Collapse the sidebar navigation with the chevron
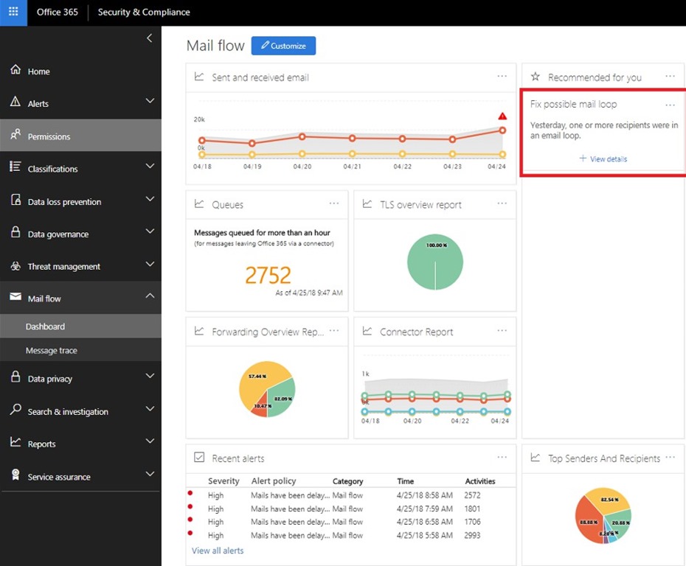 coord(150,38)
